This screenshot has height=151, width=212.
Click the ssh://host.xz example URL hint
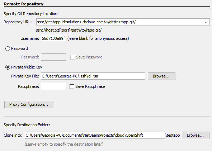click(69, 30)
